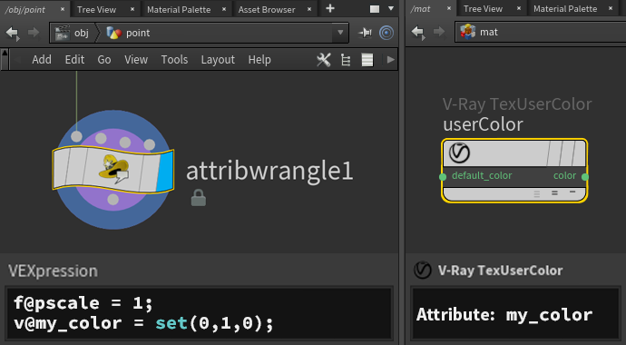
Task: Close the /mat tab
Action: point(449,8)
